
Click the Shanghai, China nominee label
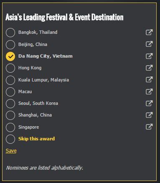click(x=35, y=115)
